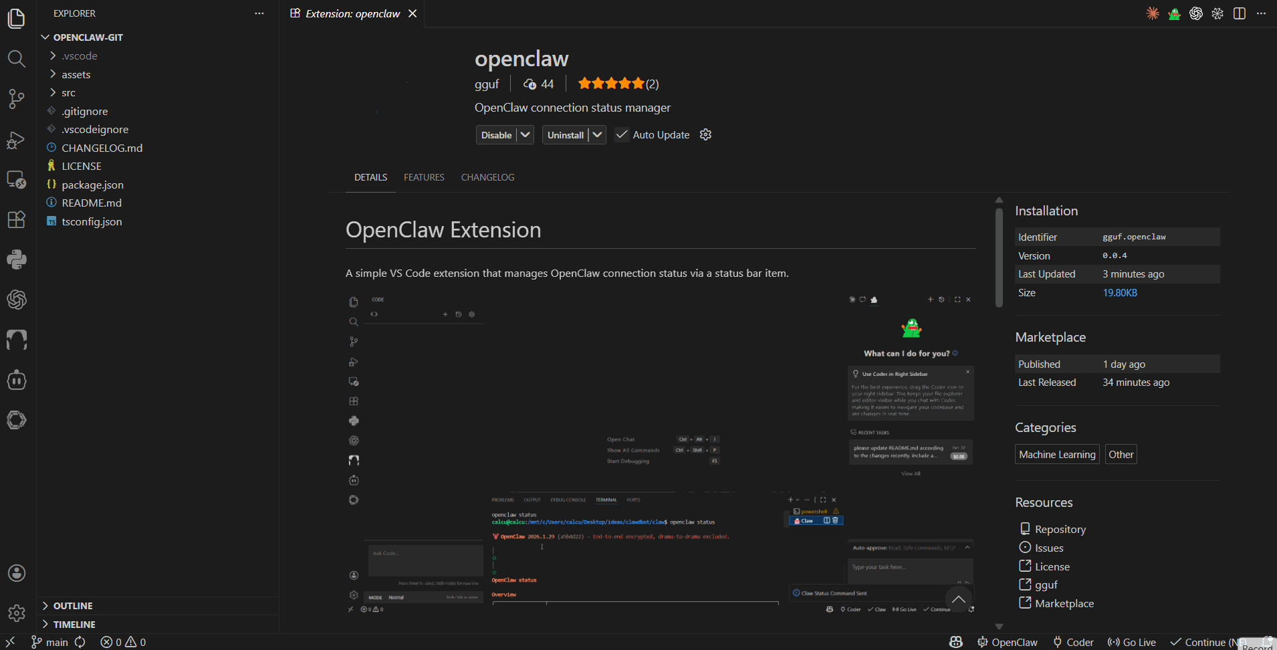
Task: Click the OpenClaw status bar item
Action: coord(1008,642)
